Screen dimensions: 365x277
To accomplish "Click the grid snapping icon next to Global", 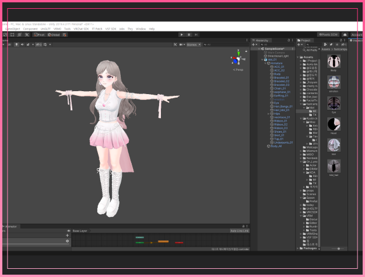I will coord(65,34).
